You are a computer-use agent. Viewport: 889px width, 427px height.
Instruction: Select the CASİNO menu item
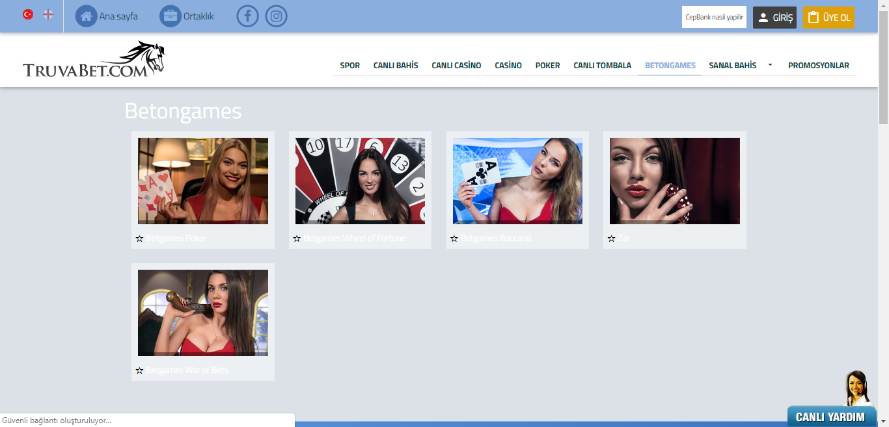(508, 66)
